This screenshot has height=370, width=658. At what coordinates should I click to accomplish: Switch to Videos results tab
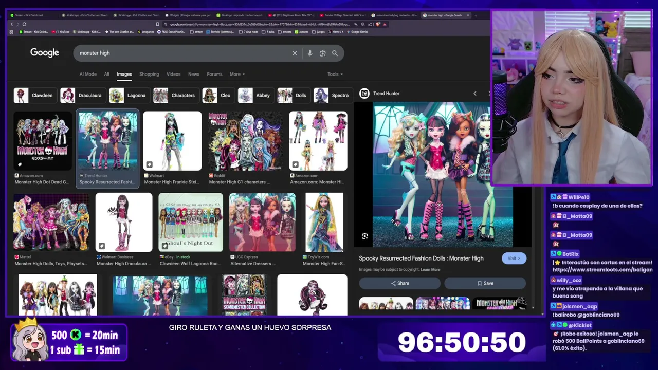pyautogui.click(x=173, y=74)
